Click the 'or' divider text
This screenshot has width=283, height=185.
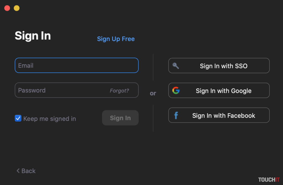(x=153, y=93)
